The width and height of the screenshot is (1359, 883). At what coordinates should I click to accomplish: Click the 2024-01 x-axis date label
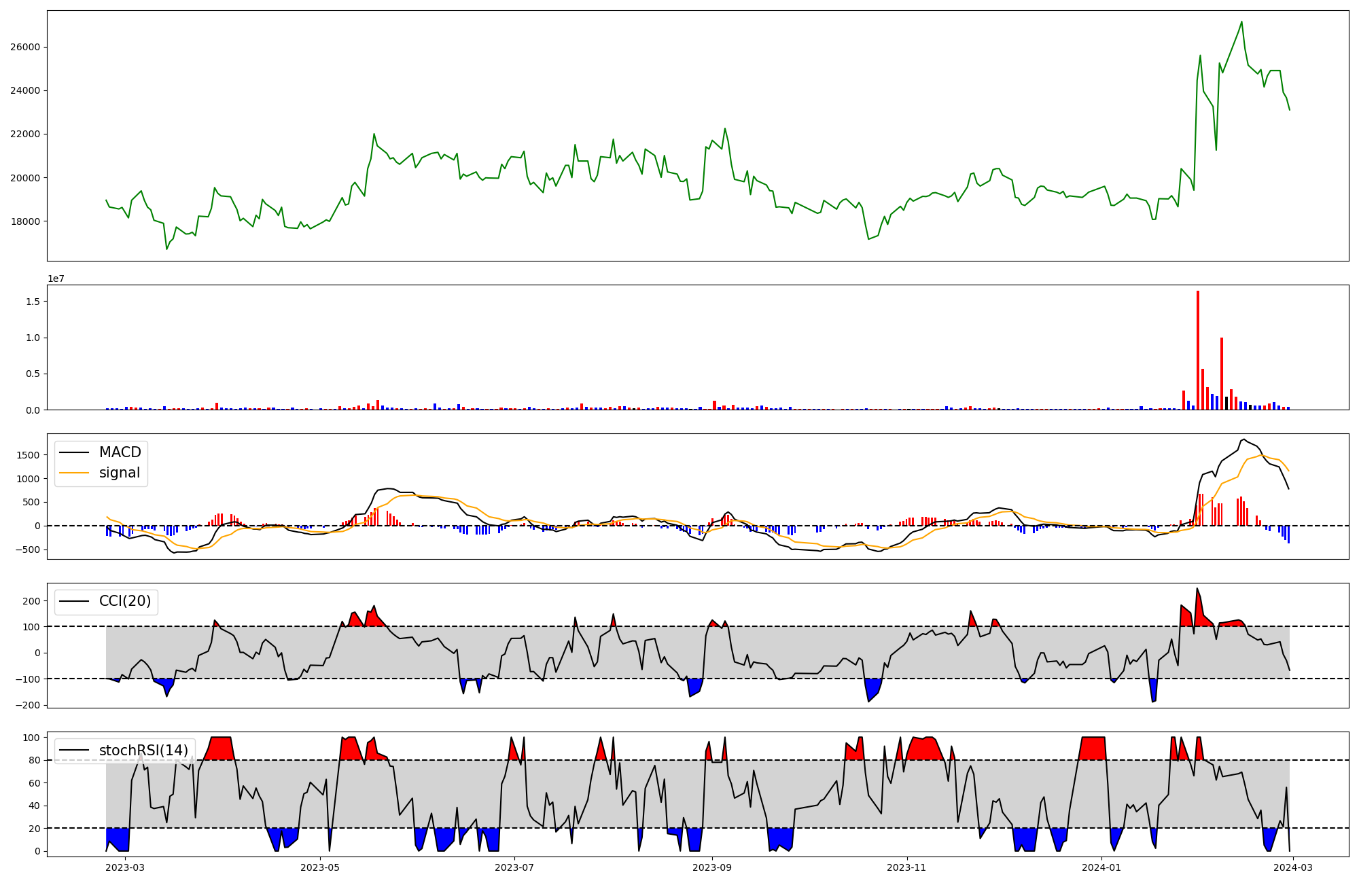point(1101,867)
